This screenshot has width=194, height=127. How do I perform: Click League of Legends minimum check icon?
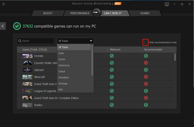point(112,91)
